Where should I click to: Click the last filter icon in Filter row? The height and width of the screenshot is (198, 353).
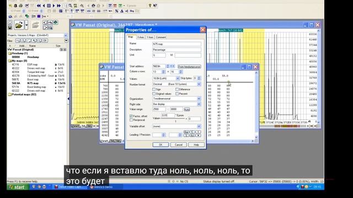click(45, 41)
